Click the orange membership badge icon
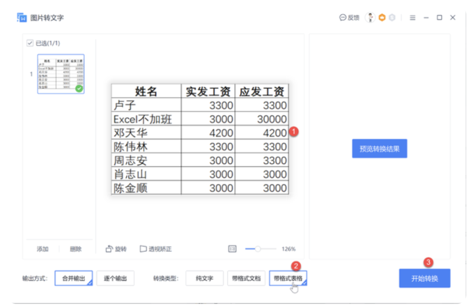Viewport: 467px width, 306px height. pos(382,18)
